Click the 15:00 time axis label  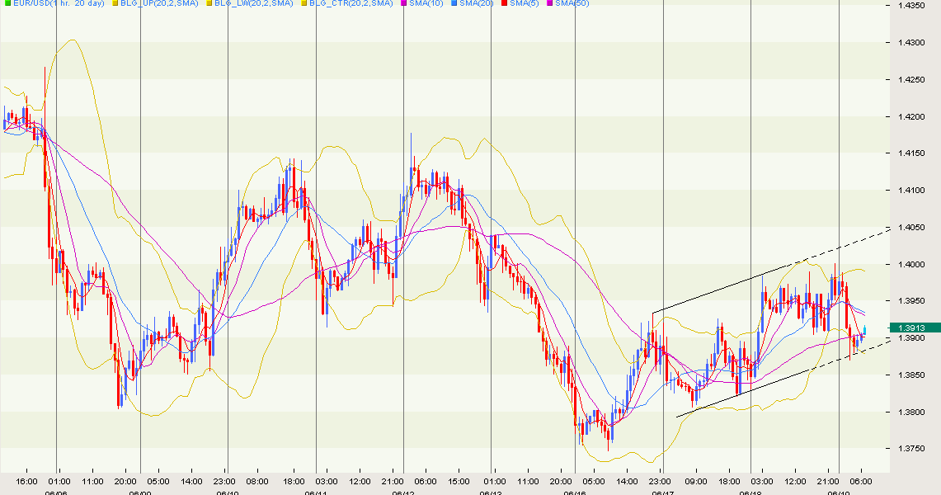459,481
